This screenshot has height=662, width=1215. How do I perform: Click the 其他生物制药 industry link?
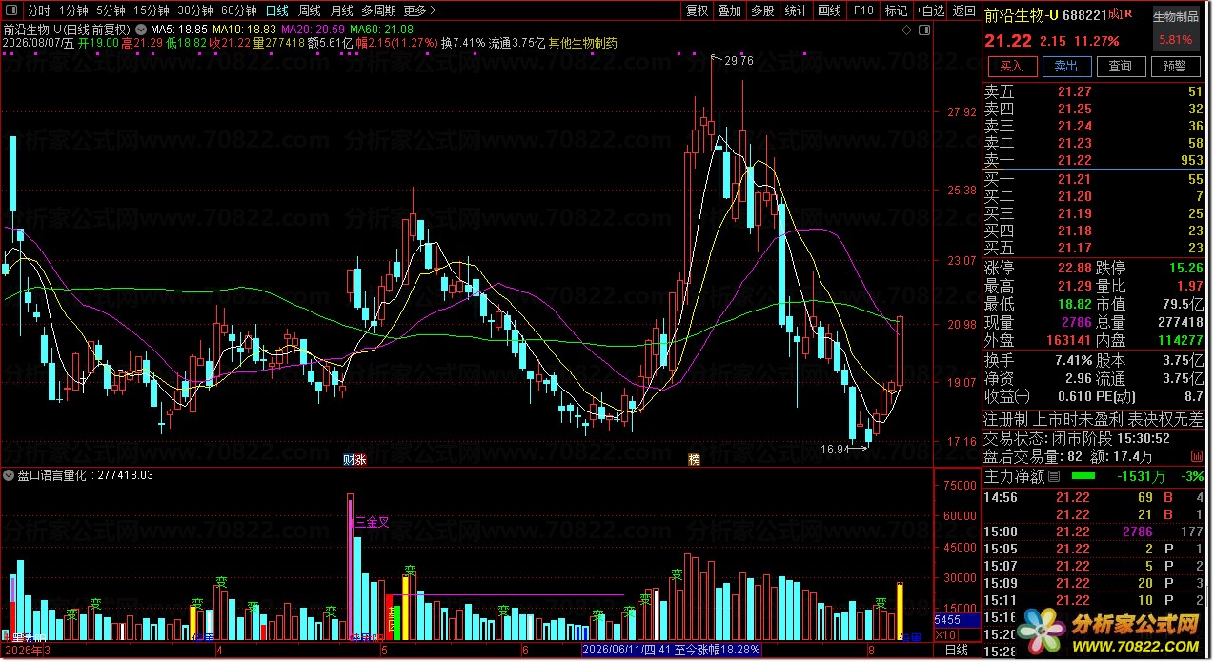click(583, 43)
